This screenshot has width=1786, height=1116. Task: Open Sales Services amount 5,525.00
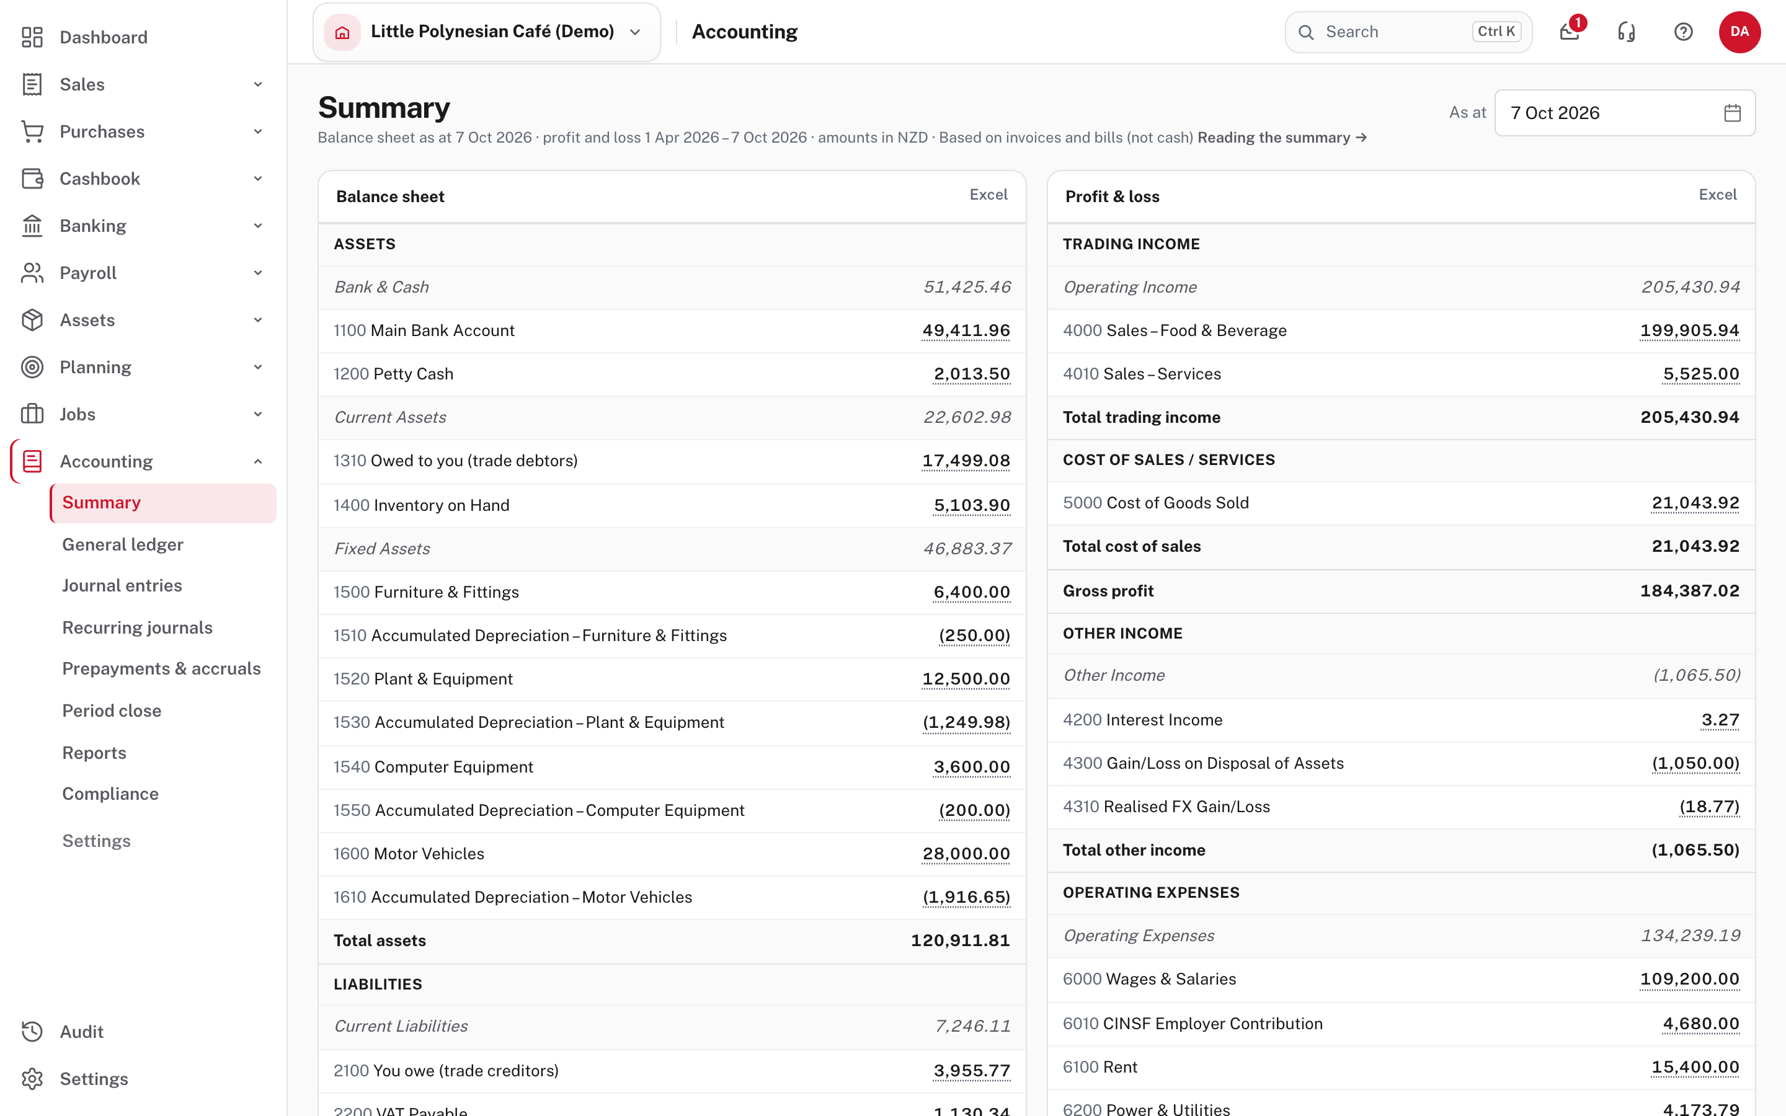[x=1700, y=374]
